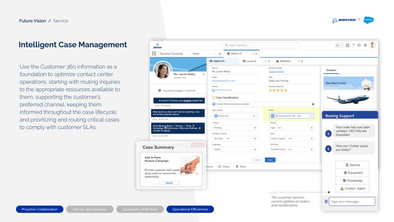Click the Save button in case form

tap(270, 160)
